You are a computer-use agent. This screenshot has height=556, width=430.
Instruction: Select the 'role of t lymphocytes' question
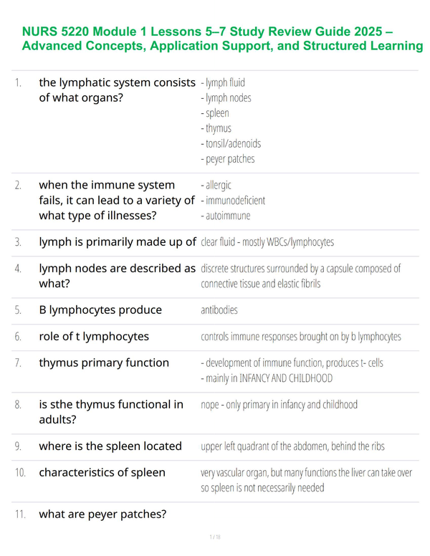pyautogui.click(x=94, y=336)
